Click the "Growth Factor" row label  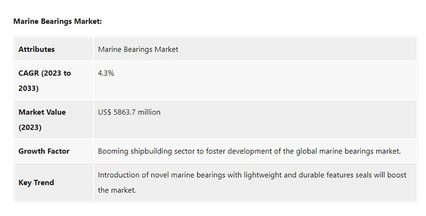[44, 151]
